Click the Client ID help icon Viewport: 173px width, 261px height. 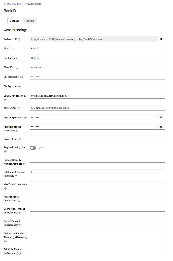point(17,68)
